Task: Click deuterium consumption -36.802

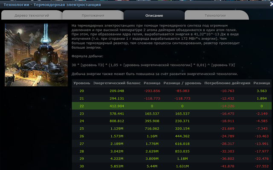Action: tap(227, 158)
